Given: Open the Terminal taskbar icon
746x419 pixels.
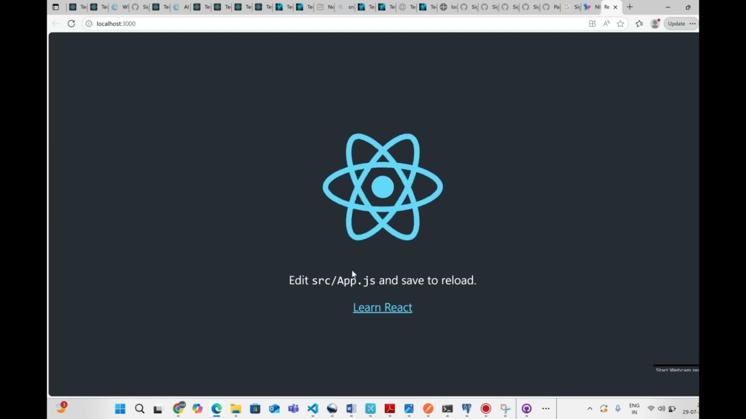Looking at the screenshot, I should 447,409.
